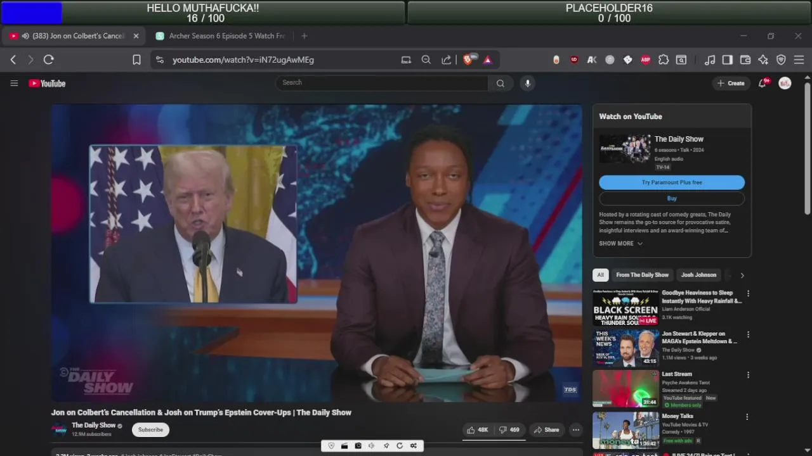Open The Daily Show channel avatar
812x456 pixels.
pos(59,429)
